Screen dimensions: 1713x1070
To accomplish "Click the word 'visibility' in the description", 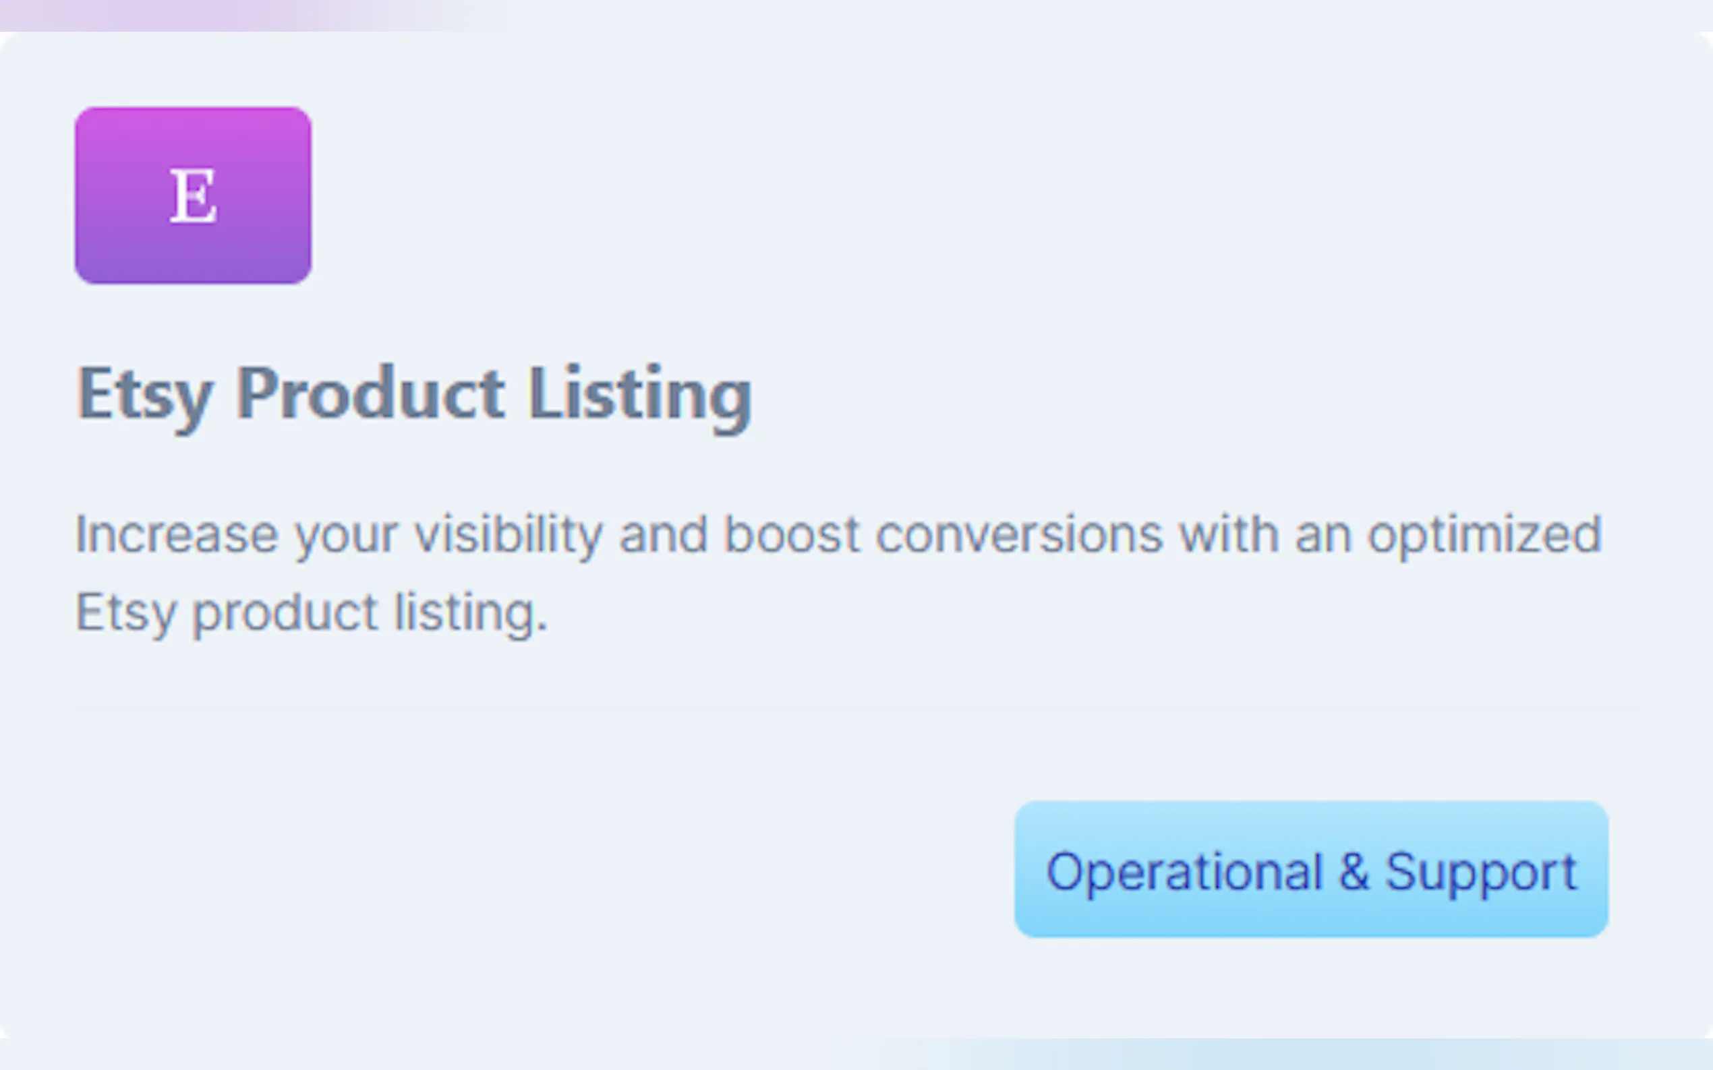I will click(508, 534).
